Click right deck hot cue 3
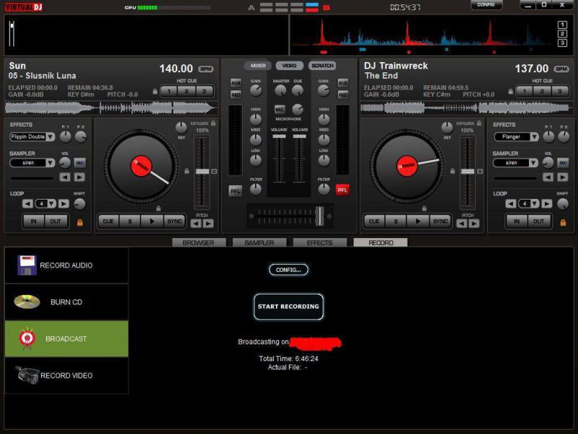Screen dimensions: 578x434 click(x=559, y=91)
